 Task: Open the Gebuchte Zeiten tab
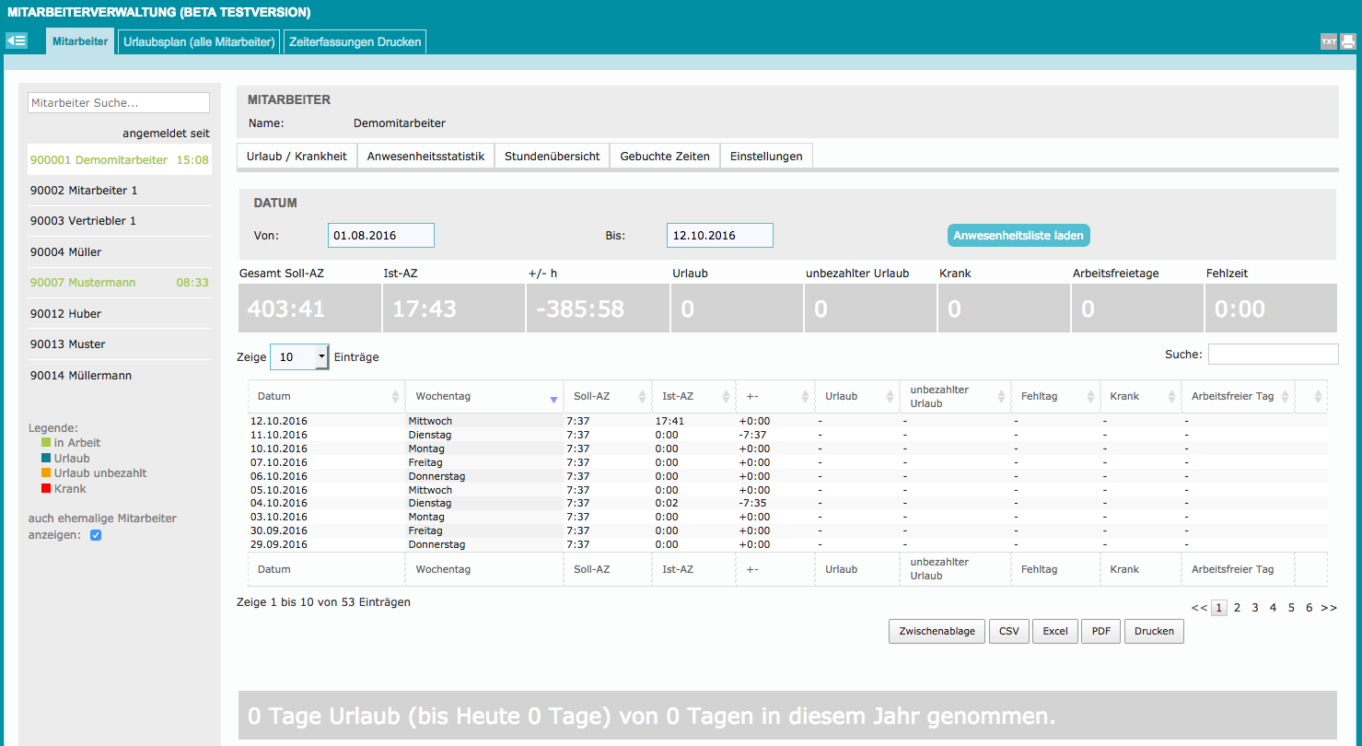tap(664, 157)
